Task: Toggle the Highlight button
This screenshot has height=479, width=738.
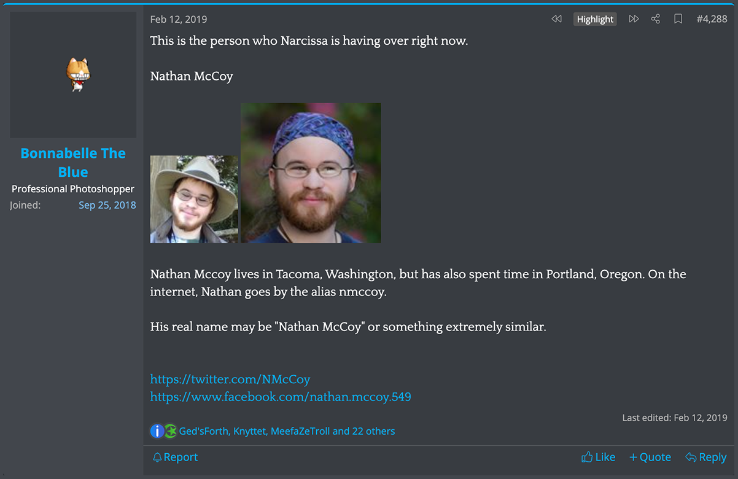Action: tap(595, 19)
